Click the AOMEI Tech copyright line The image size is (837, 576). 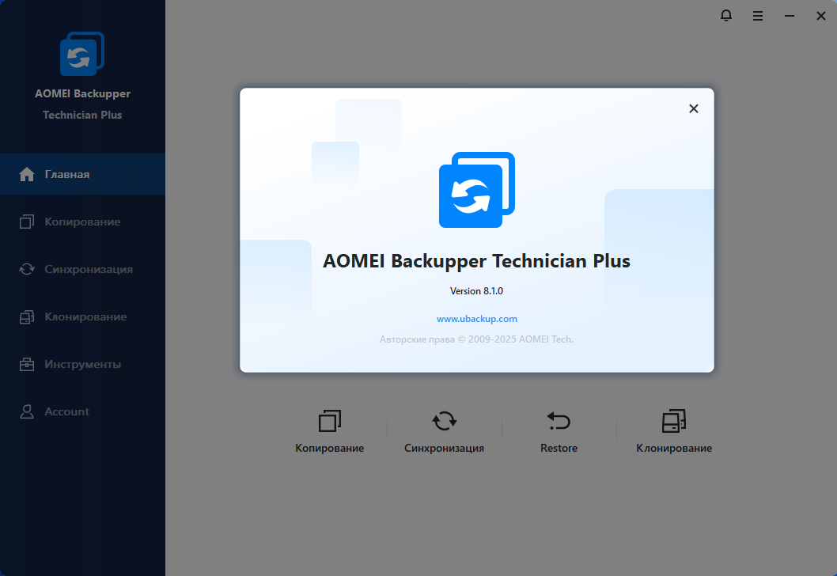click(x=477, y=339)
